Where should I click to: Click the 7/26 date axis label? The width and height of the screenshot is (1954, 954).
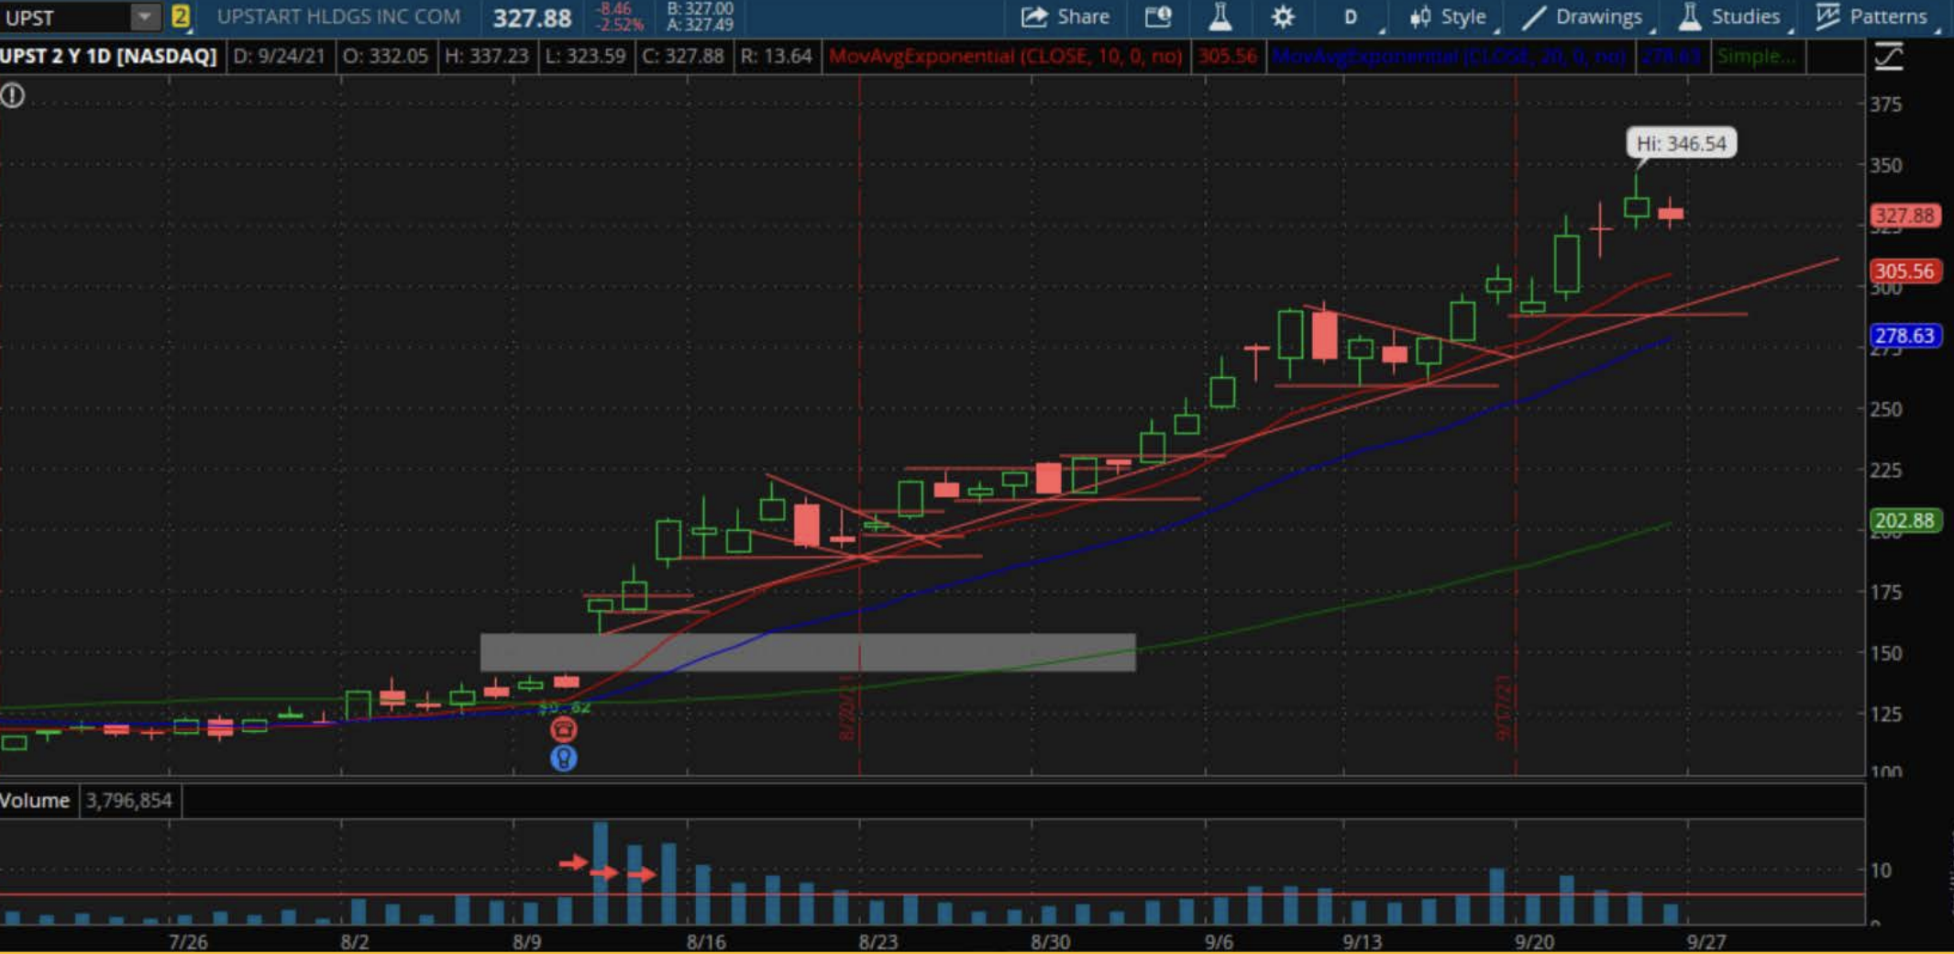[x=188, y=942]
